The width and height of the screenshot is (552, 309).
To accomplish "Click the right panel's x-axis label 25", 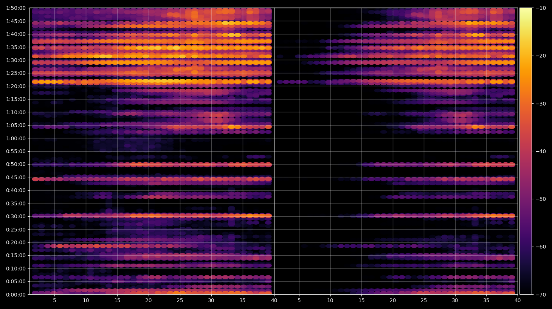I will [424, 301].
